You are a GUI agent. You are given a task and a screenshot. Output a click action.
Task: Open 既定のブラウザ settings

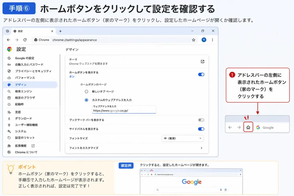(25, 98)
